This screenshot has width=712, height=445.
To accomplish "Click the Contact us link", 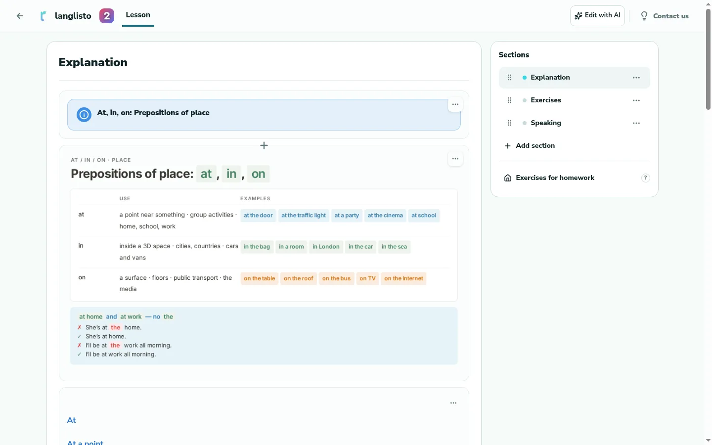I will tap(665, 16).
